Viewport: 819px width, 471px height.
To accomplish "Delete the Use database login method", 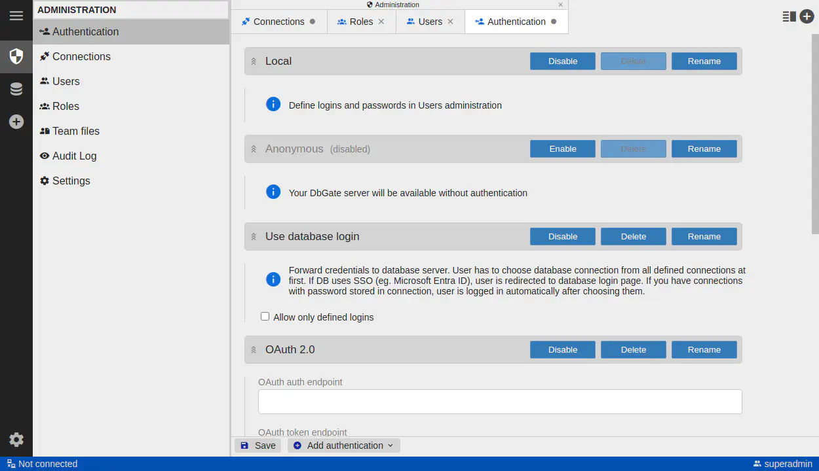I will point(633,236).
